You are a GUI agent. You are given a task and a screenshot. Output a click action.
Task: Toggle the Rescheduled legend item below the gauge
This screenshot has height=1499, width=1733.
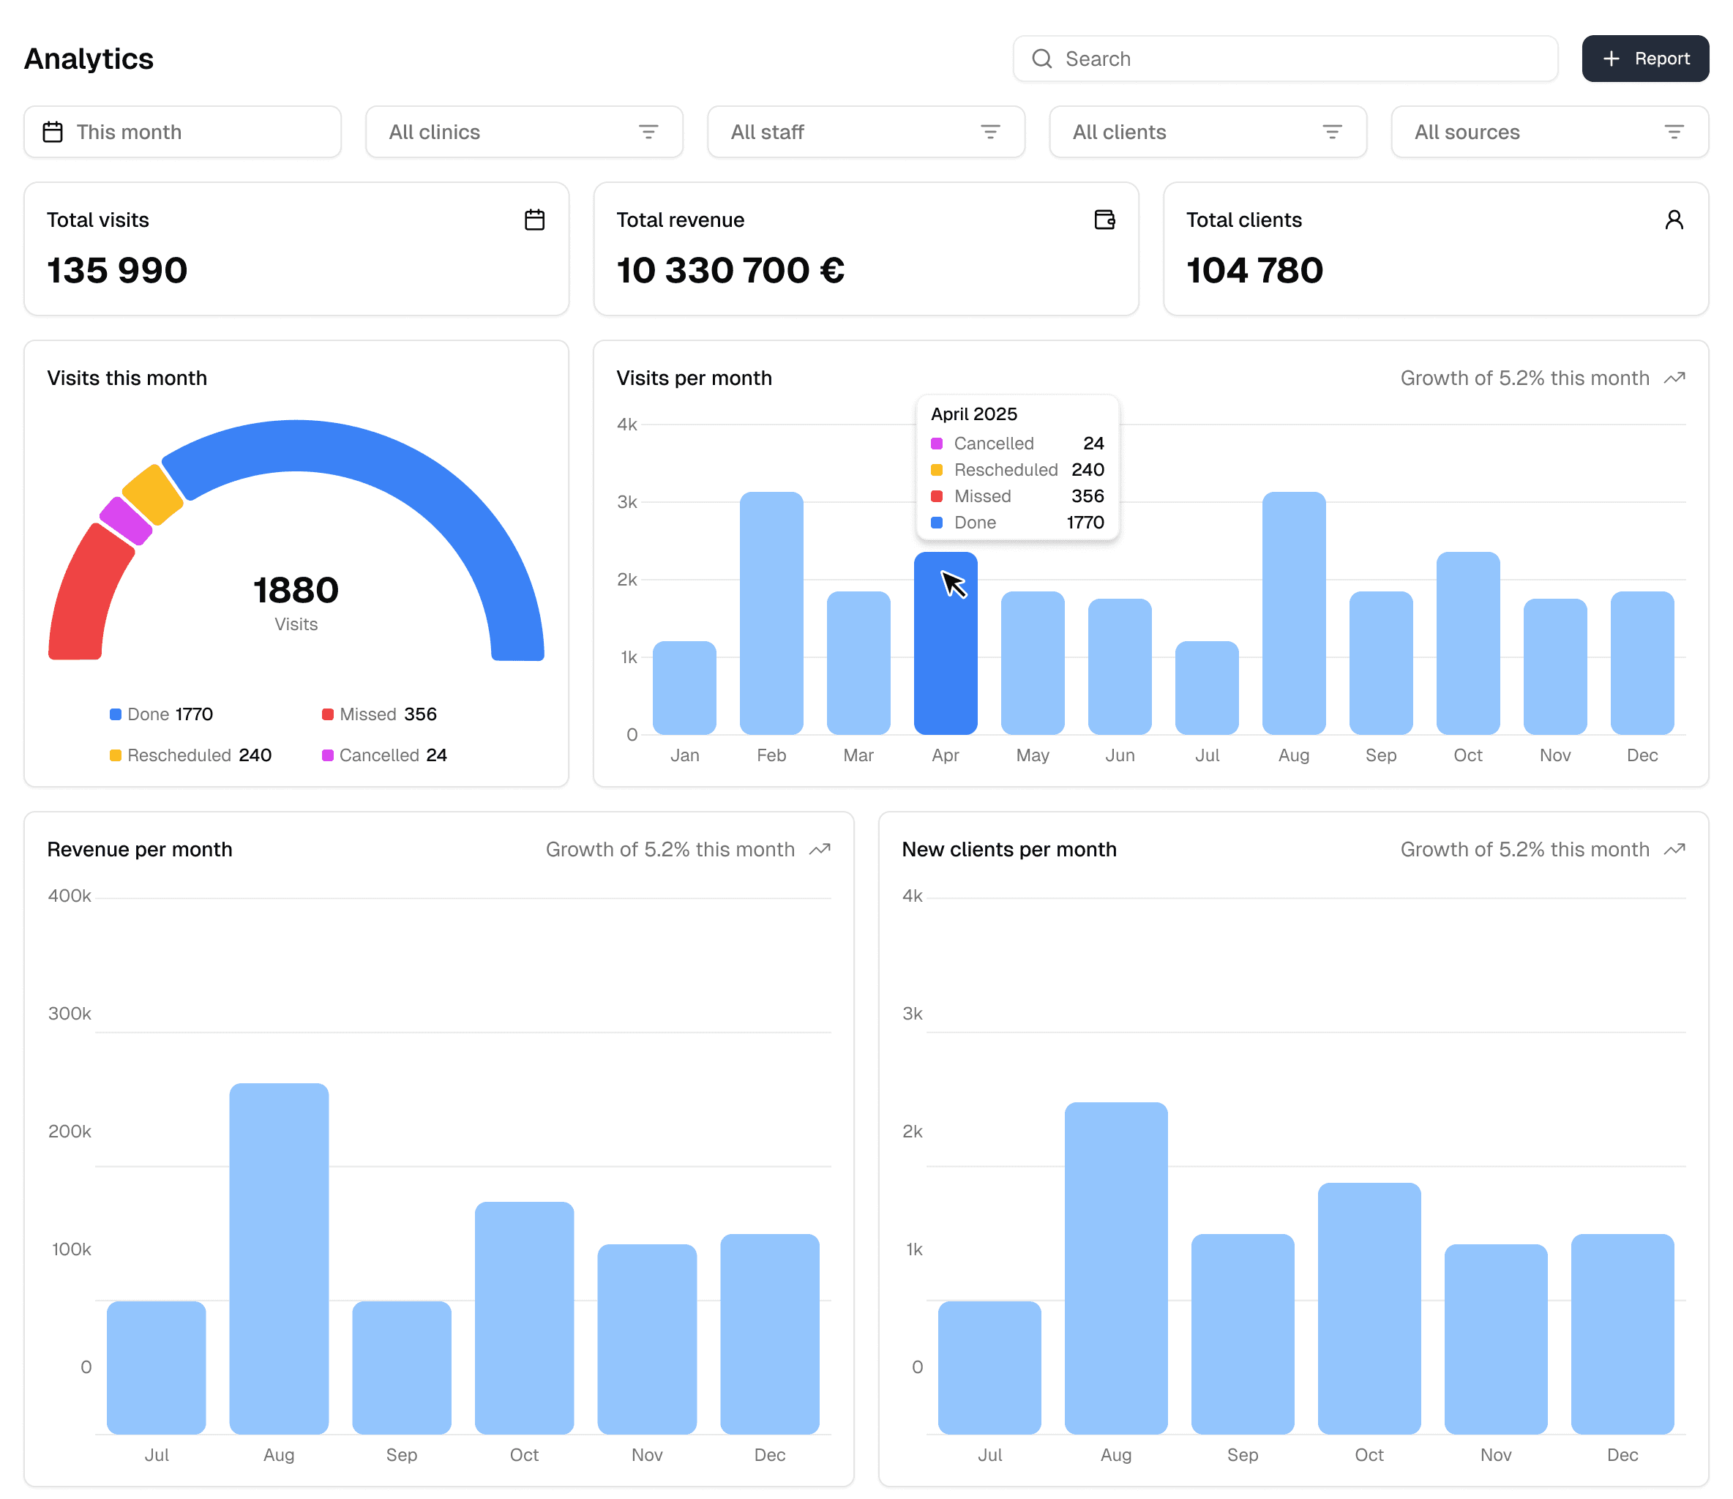coord(191,755)
